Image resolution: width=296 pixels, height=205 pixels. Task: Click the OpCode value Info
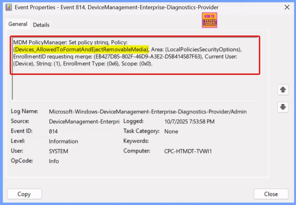pyautogui.click(x=54, y=161)
